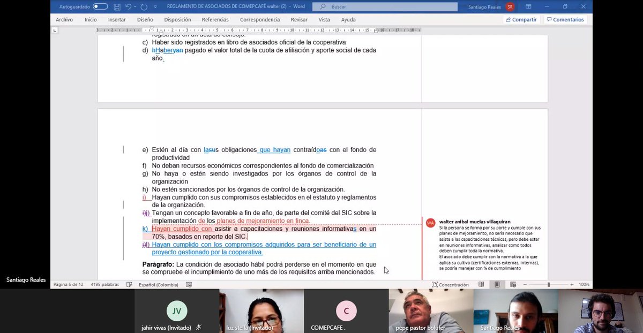Image resolution: width=643 pixels, height=333 pixels.
Task: Click the COMEPCAFE participant avatar
Action: 346,311
